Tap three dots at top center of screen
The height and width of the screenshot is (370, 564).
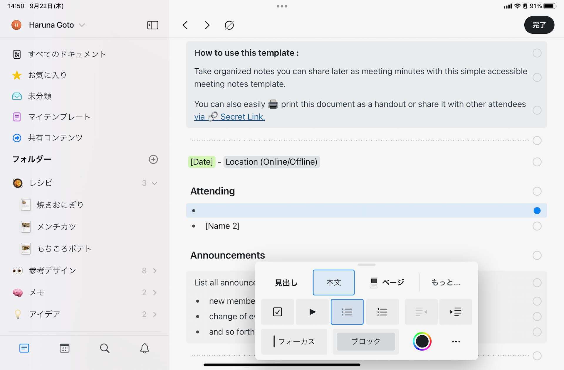pos(282,6)
